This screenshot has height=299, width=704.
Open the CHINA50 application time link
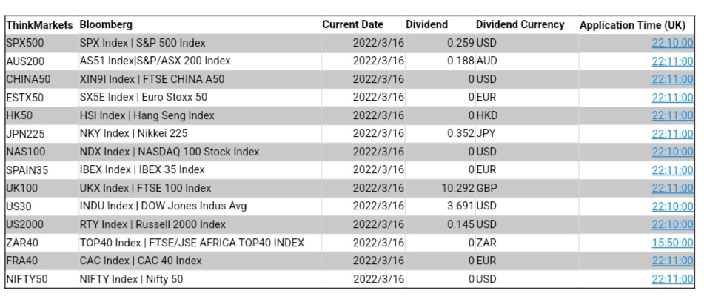[x=672, y=79]
